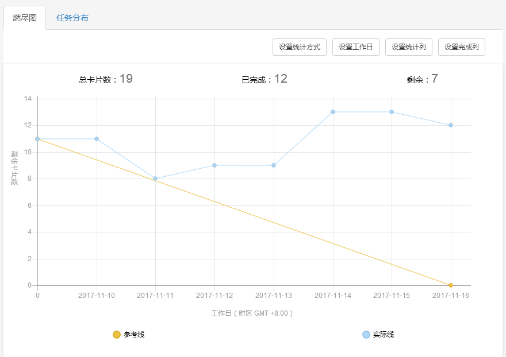Select the actual-line point at 2017-11-13

coord(274,165)
